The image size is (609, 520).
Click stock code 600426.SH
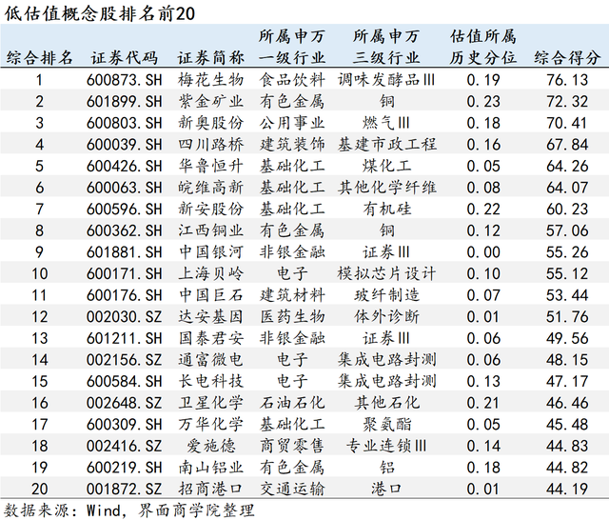pyautogui.click(x=125, y=166)
